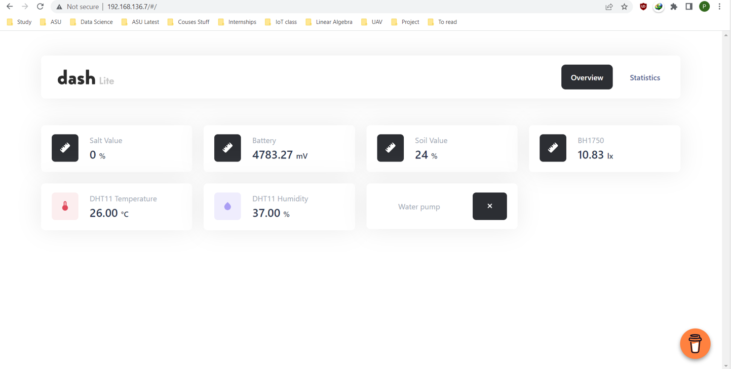731x369 pixels.
Task: Click the Battery card ruler icon
Action: [227, 148]
